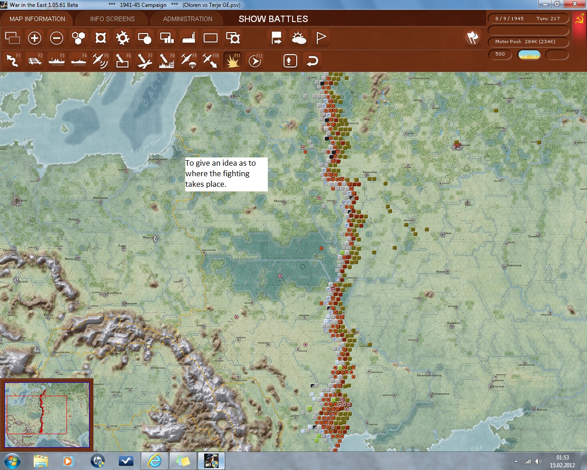Open the Windows Start menu
The height and width of the screenshot is (470, 587).
(11, 461)
